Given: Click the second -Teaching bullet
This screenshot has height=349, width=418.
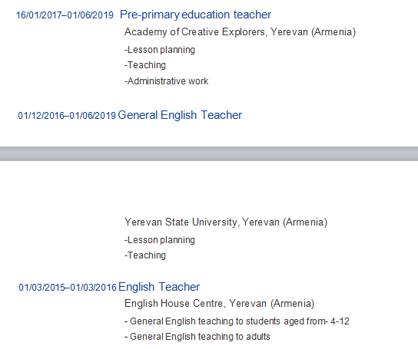Looking at the screenshot, I should [145, 255].
